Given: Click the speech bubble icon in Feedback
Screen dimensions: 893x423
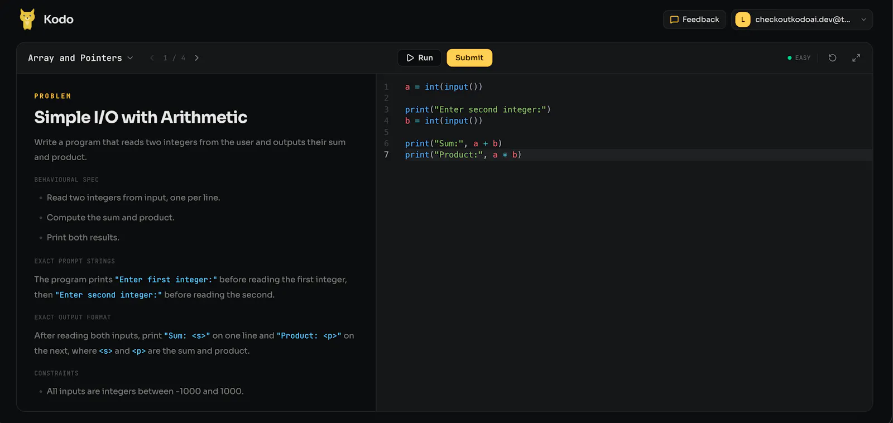Looking at the screenshot, I should (674, 20).
